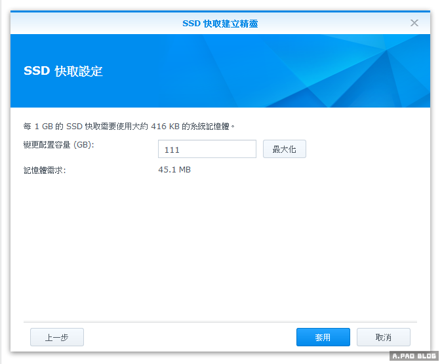Screen dimensions: 442x364
Task: Close the SSD 快取建立精靈 dialog
Action: [414, 23]
